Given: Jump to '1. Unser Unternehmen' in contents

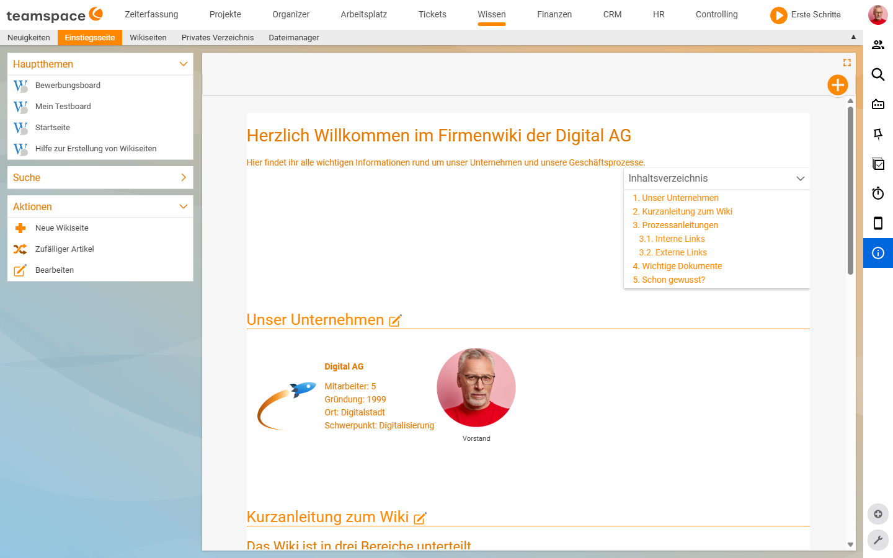Looking at the screenshot, I should tap(675, 198).
